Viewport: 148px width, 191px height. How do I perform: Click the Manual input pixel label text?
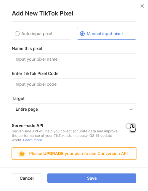(104, 34)
